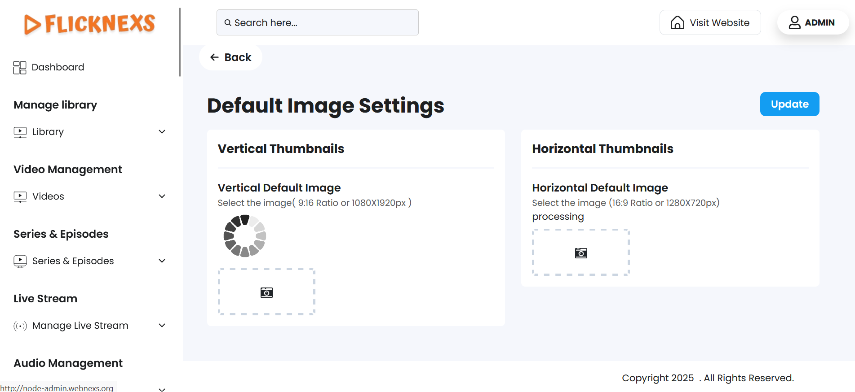The height and width of the screenshot is (392, 855).
Task: Expand the Manage Live Stream chevron
Action: coord(162,325)
